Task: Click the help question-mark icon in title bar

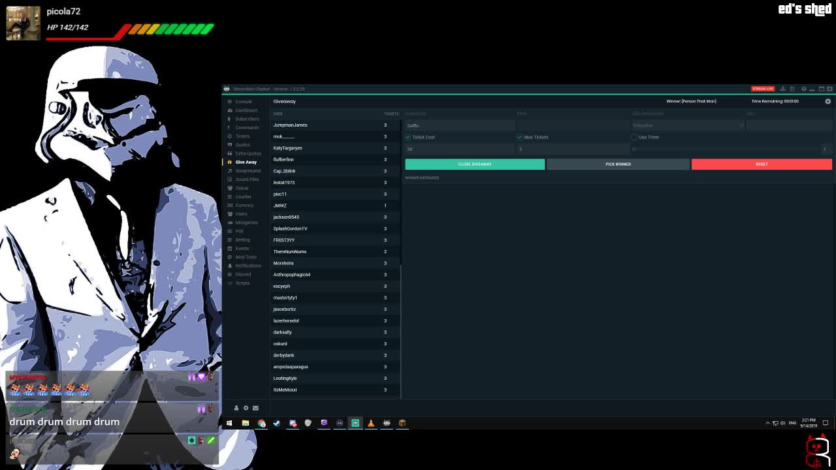Action: click(x=803, y=89)
